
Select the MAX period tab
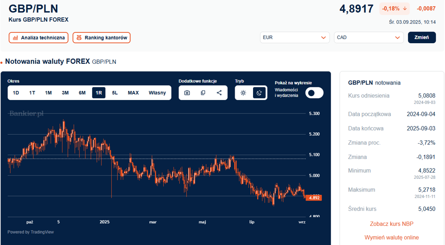tap(133, 93)
